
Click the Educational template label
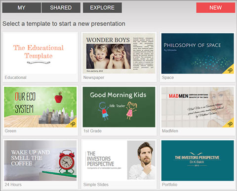15,77
